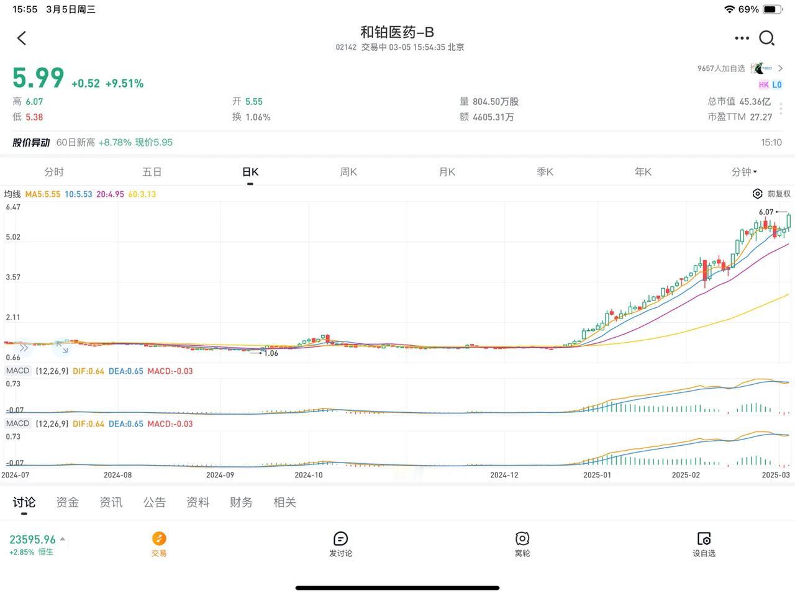Tap the 60:3.13 moving average value
The image size is (795, 596).
142,194
